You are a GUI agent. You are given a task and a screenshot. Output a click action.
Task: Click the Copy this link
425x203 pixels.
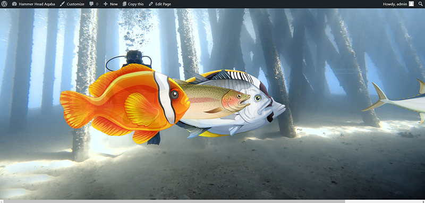(136, 4)
